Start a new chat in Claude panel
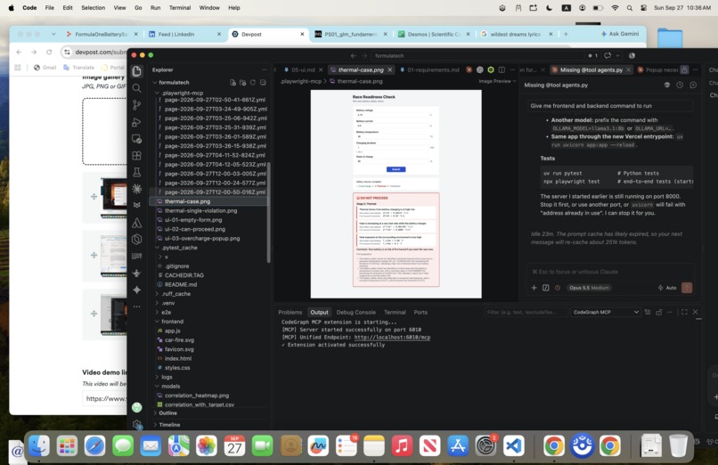 click(x=693, y=85)
